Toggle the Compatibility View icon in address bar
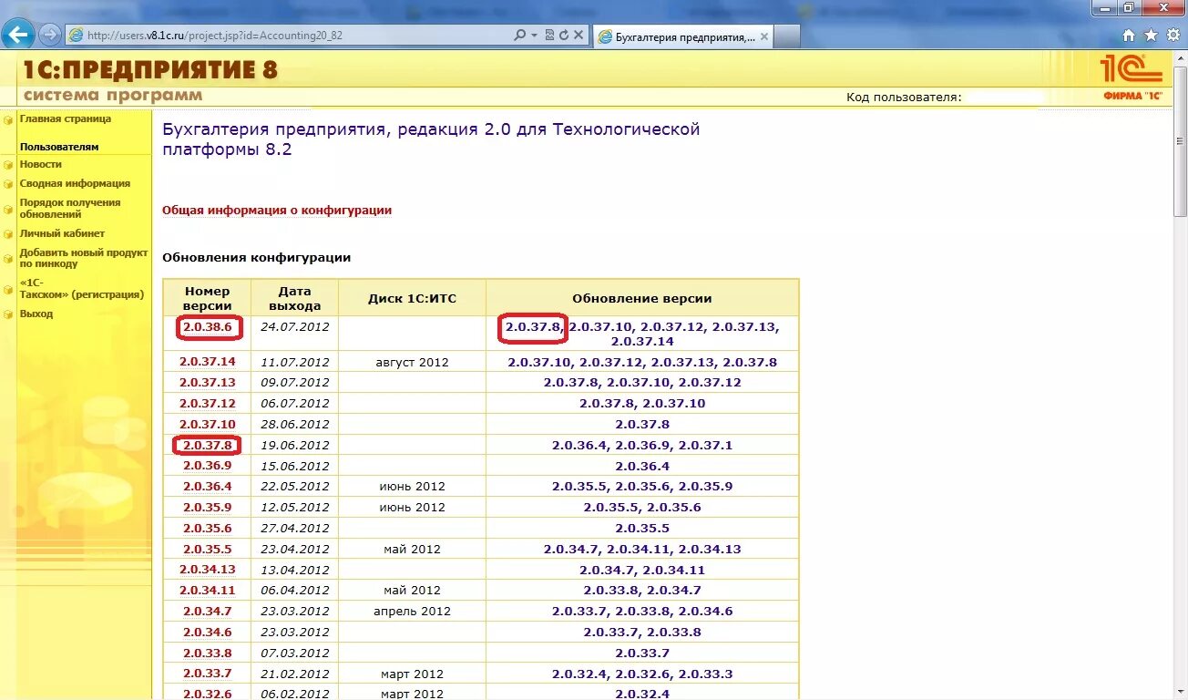 click(x=549, y=36)
